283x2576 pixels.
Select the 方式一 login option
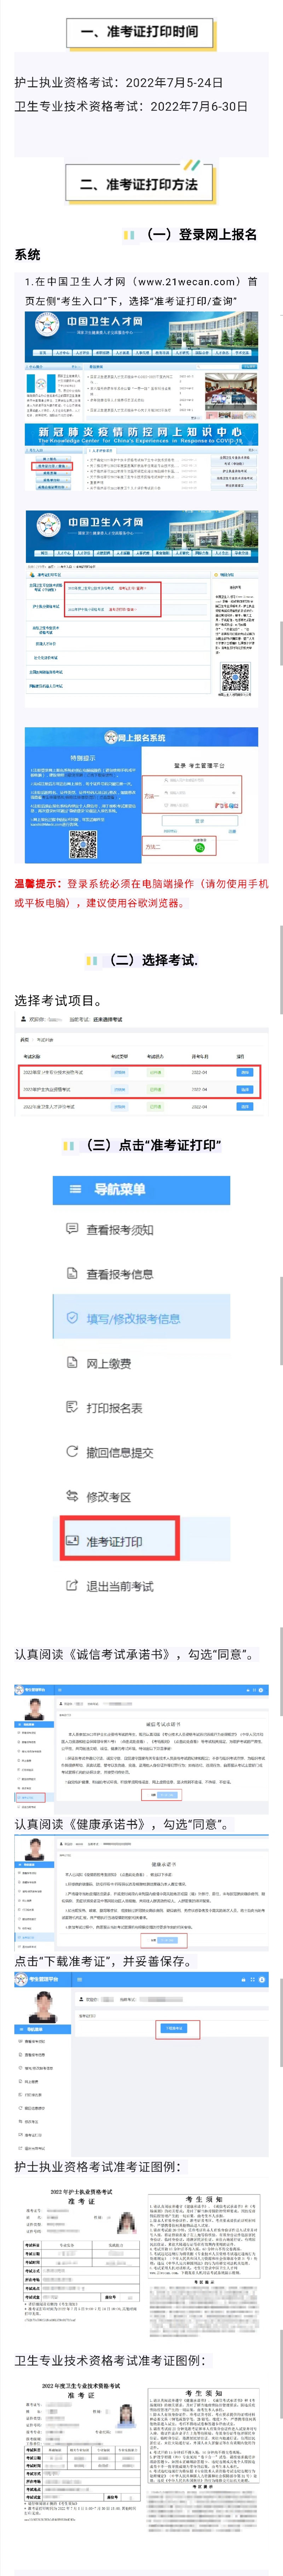click(x=153, y=797)
